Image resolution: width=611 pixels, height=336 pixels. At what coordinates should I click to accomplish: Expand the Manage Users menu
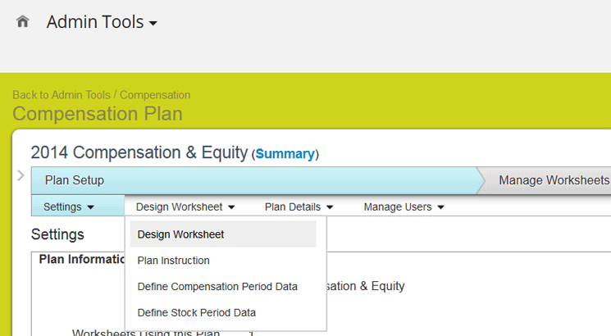click(404, 207)
